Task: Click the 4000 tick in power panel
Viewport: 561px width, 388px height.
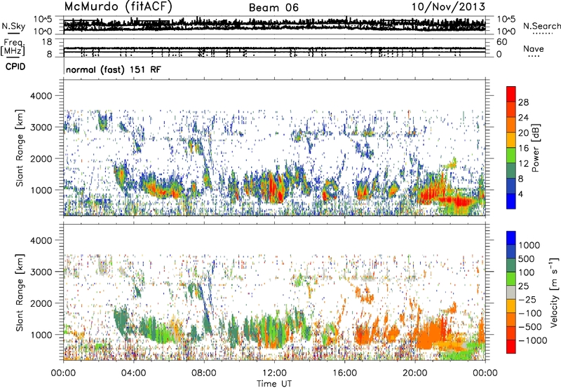Action: (41, 96)
